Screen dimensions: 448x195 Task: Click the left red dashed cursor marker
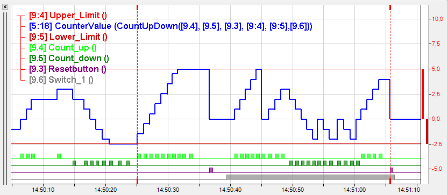[x=138, y=94]
